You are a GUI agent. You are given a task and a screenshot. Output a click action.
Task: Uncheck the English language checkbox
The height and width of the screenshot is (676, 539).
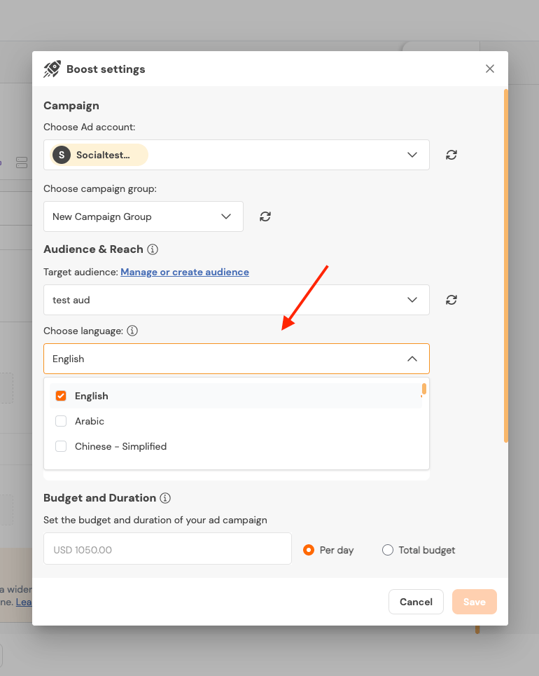tap(61, 396)
